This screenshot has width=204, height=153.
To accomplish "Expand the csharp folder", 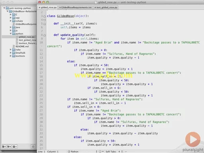I will click(11, 21).
